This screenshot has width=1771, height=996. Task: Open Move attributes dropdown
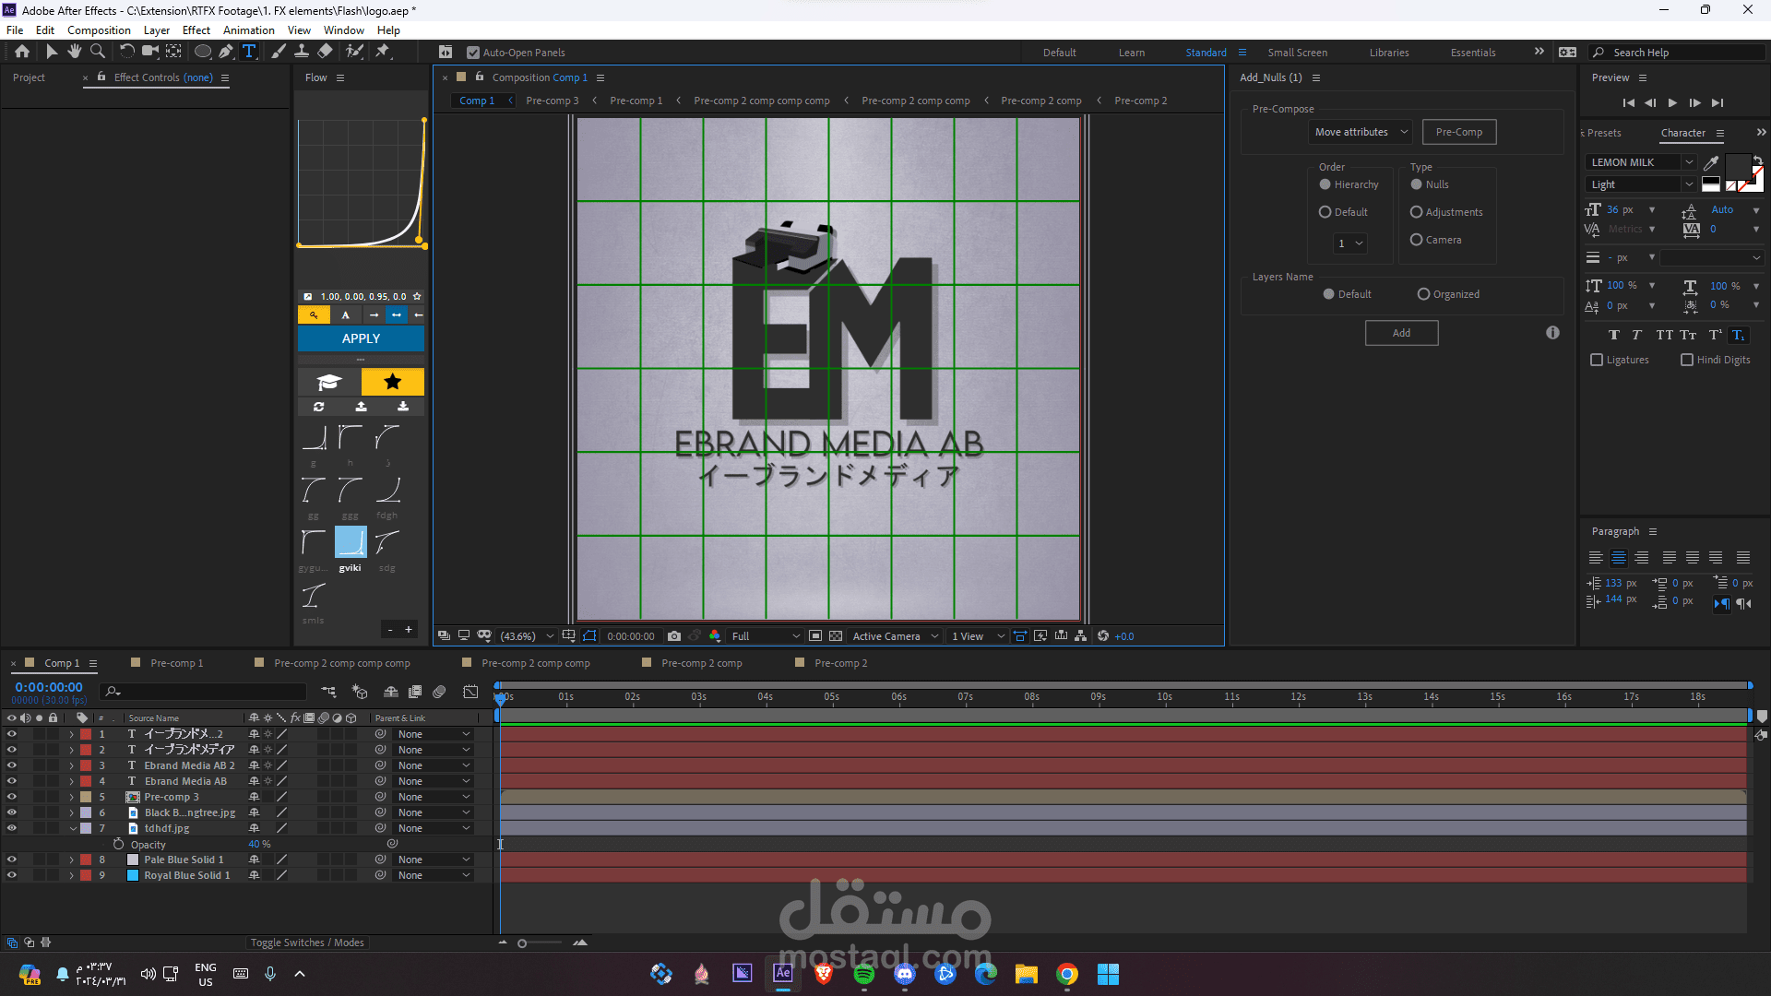click(x=1361, y=132)
